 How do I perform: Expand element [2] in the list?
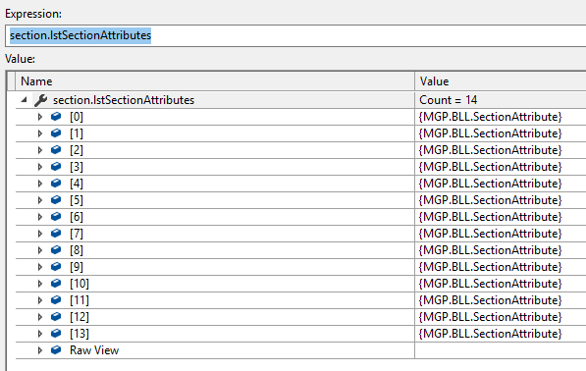pyautogui.click(x=40, y=150)
